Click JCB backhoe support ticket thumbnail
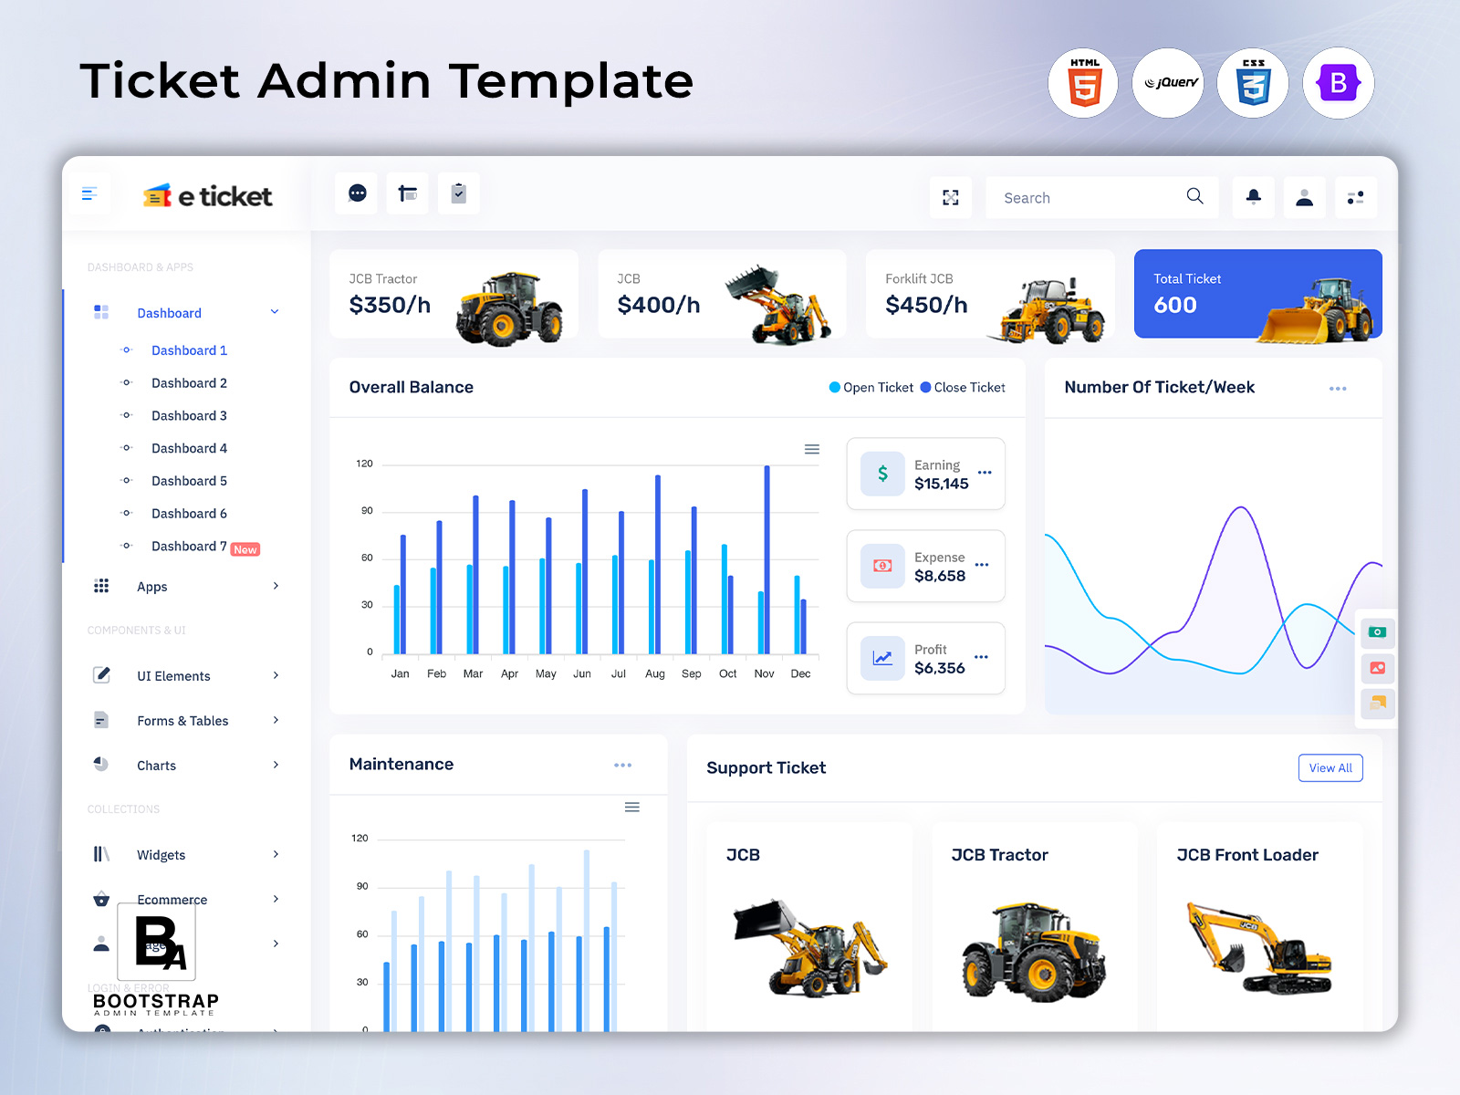The height and width of the screenshot is (1095, 1460). (809, 947)
